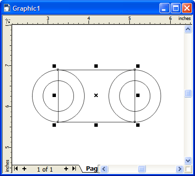Screen dimensions: 195x176
Task: Click the horizontal scrollbar left arrow
Action: pos(104,169)
